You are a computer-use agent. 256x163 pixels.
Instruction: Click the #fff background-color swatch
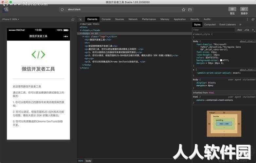coord(221,60)
